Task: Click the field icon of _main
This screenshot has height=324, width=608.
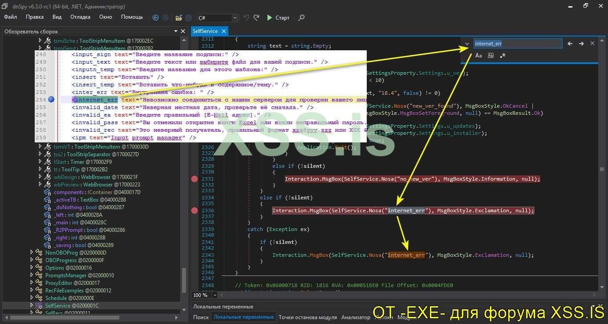Action: 48,223
